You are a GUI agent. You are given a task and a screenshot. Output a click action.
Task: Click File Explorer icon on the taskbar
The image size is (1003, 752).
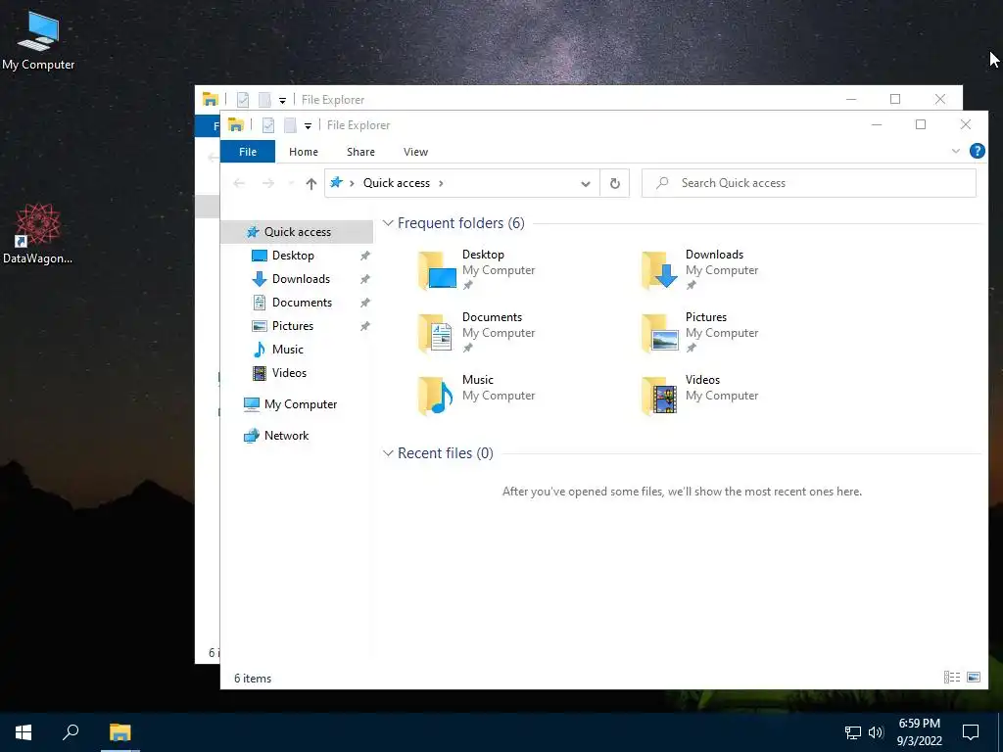[x=119, y=732]
